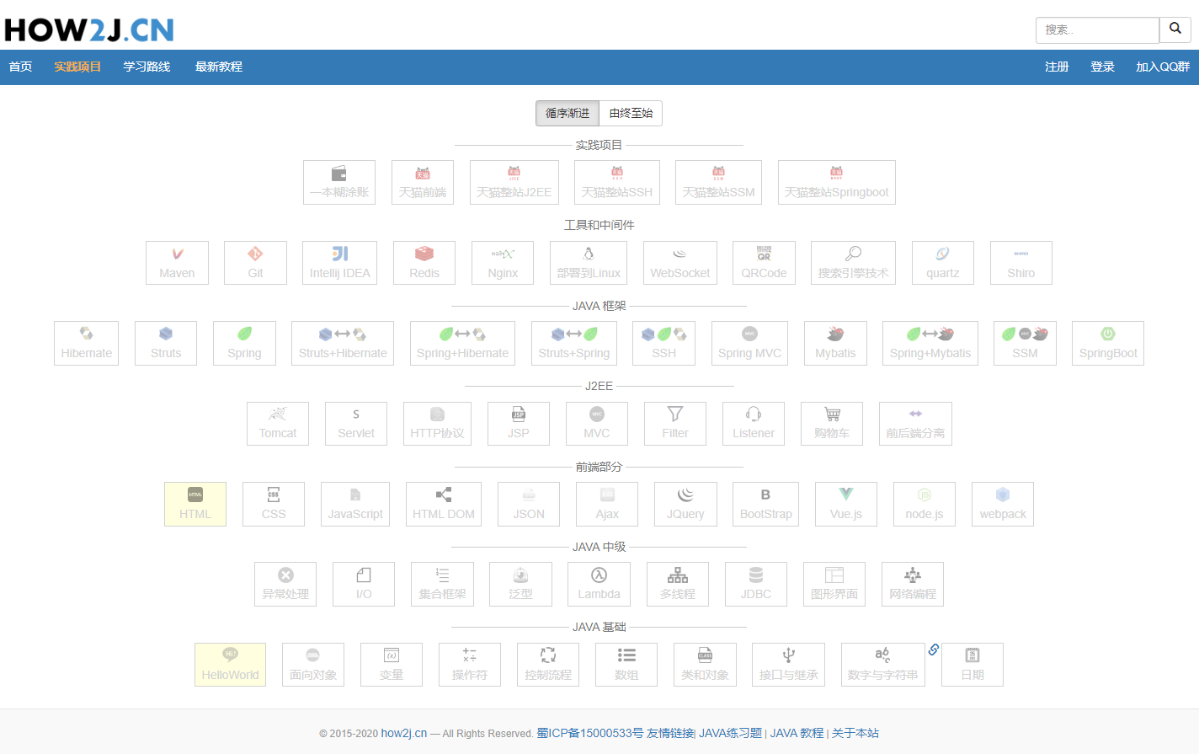Open the Struts framework tile
Image resolution: width=1199 pixels, height=754 pixels.
tap(166, 343)
